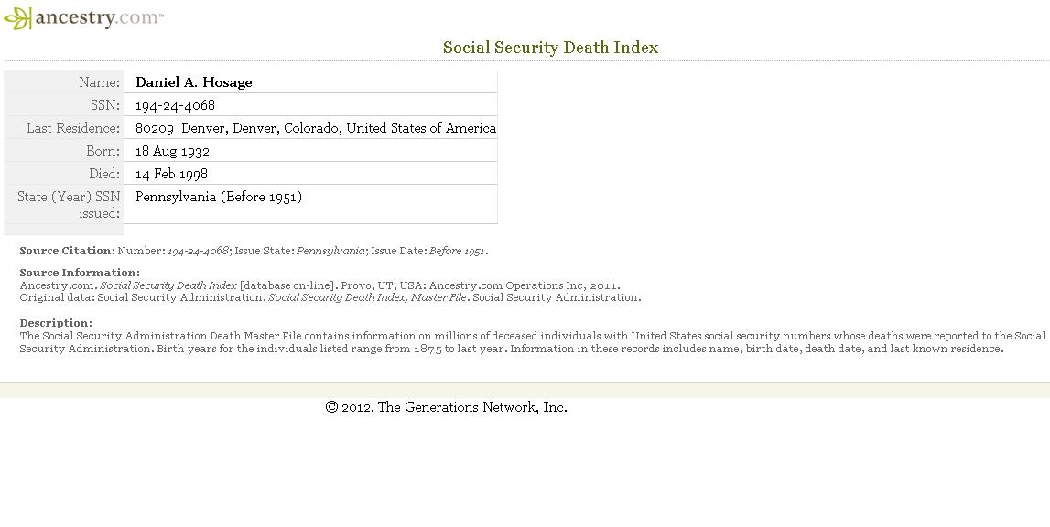Click the Last Residence: field label
The width and height of the screenshot is (1050, 527).
coord(73,128)
